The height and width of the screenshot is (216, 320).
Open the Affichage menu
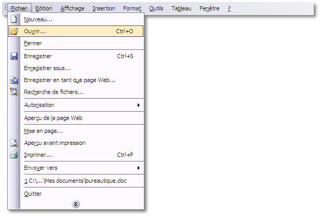tap(72, 8)
